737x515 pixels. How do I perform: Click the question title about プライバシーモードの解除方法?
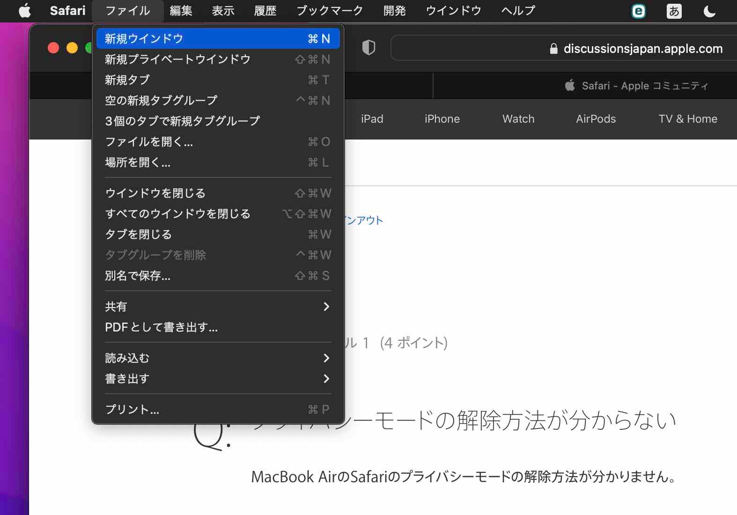464,420
